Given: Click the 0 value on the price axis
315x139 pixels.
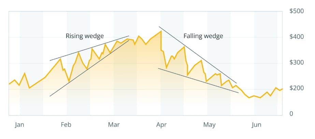Looking at the screenshot, I should [291, 114].
